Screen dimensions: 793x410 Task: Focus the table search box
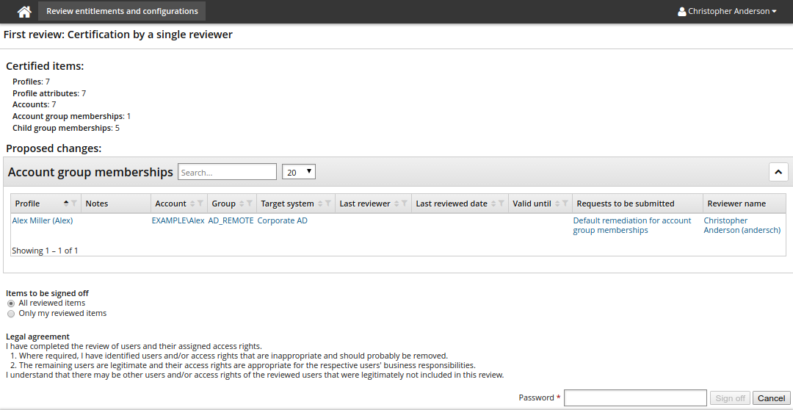tap(227, 172)
